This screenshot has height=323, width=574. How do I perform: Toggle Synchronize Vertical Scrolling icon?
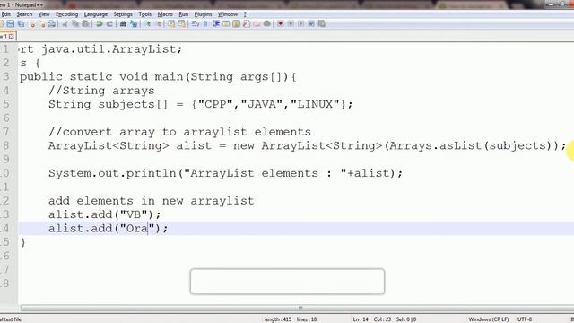[171, 24]
